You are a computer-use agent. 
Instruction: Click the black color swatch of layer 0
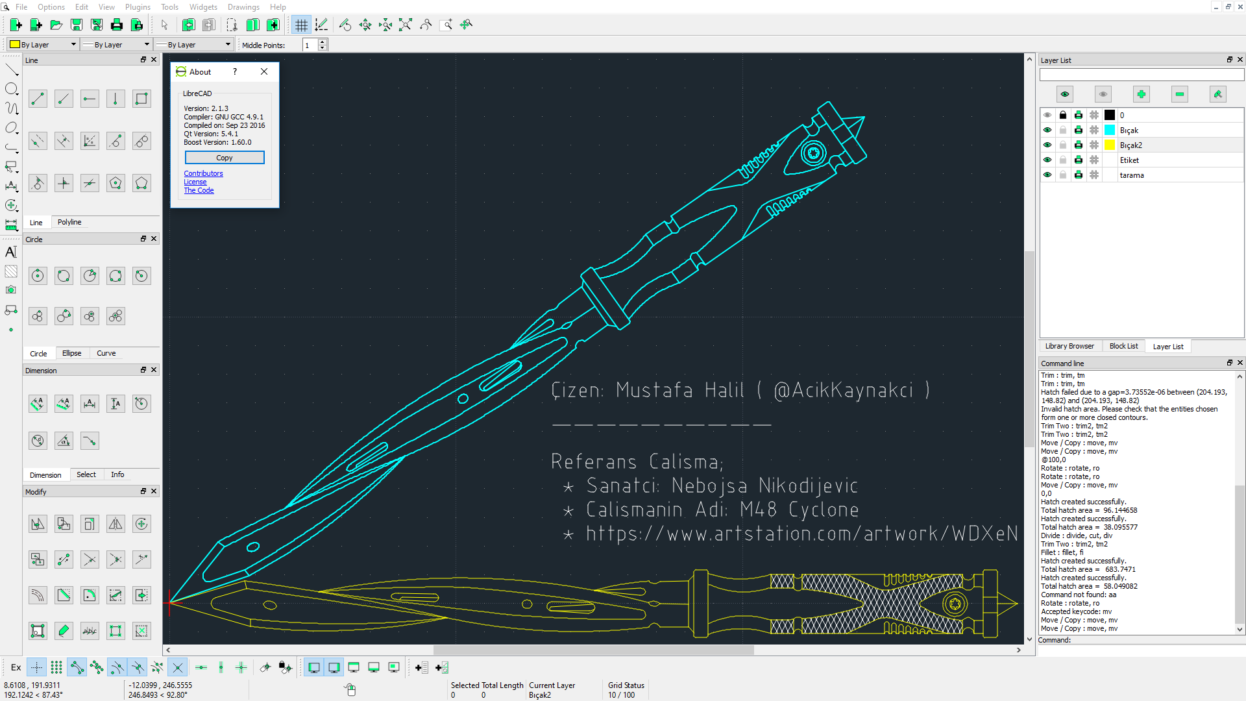pyautogui.click(x=1110, y=115)
